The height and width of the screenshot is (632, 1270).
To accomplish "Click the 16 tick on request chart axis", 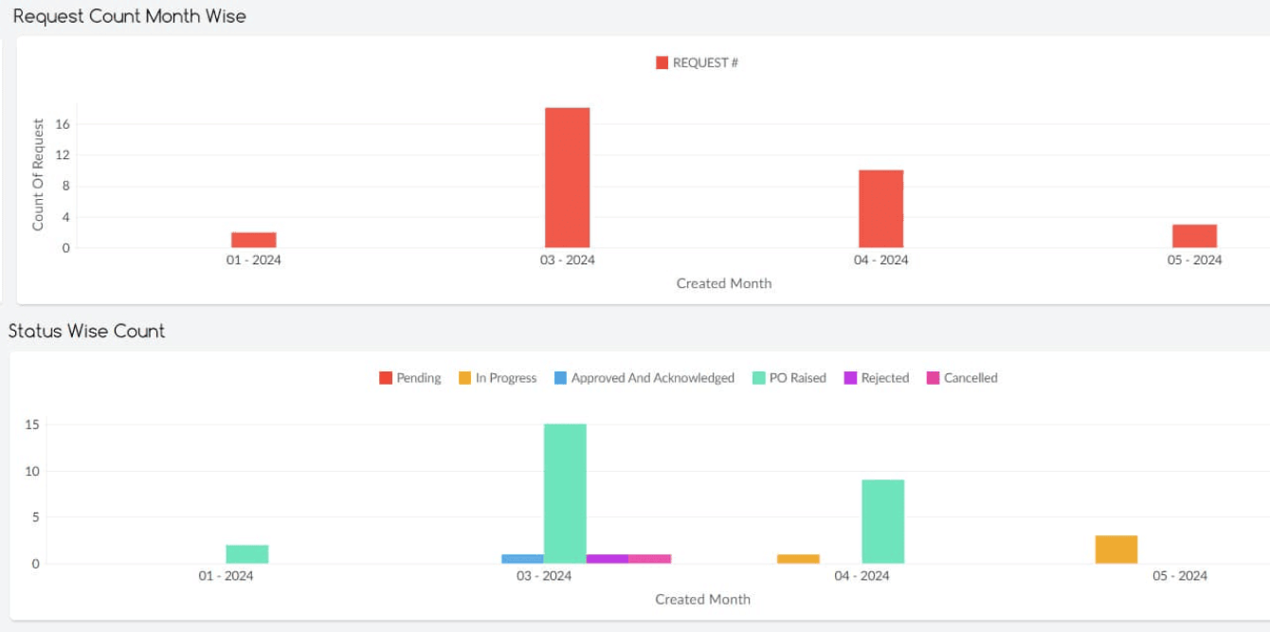I will (64, 124).
